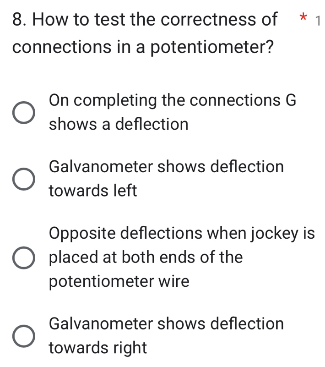The height and width of the screenshot is (367, 325).
Task: Mark the radio button for deflection towards right
Action: [x=24, y=336]
